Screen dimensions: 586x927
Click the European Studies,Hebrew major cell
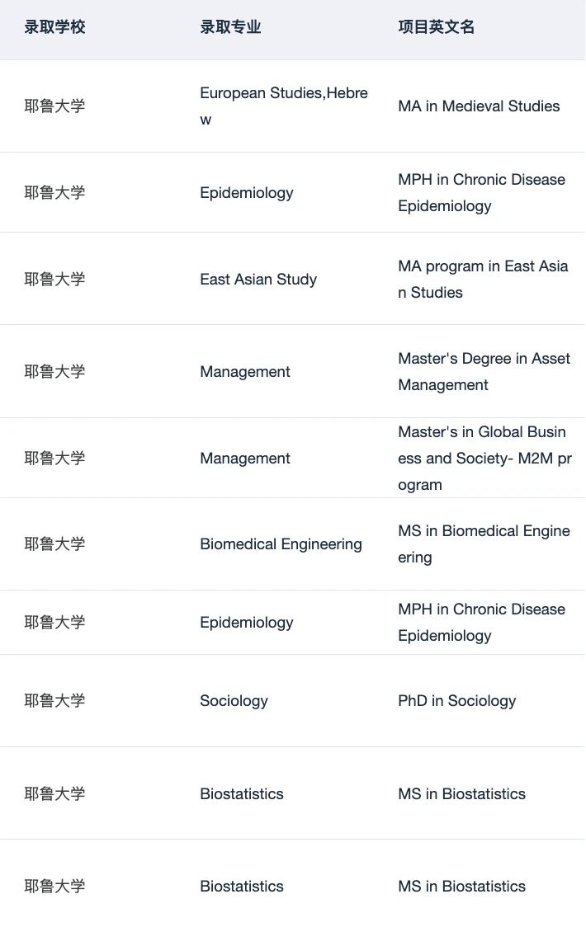[x=284, y=106]
